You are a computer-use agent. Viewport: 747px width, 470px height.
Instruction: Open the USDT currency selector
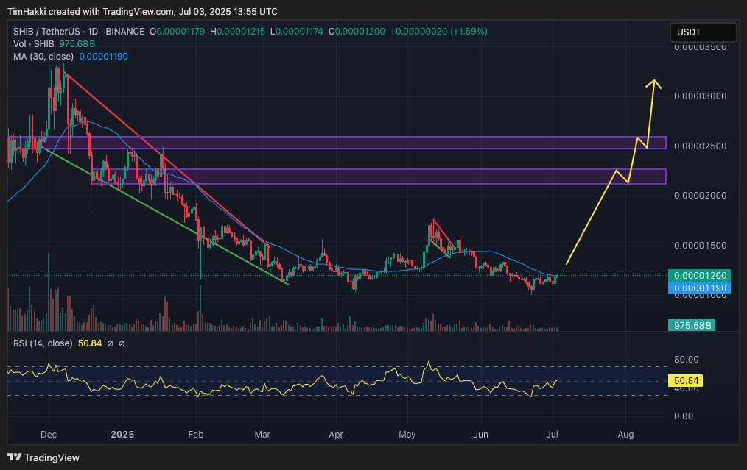point(703,32)
